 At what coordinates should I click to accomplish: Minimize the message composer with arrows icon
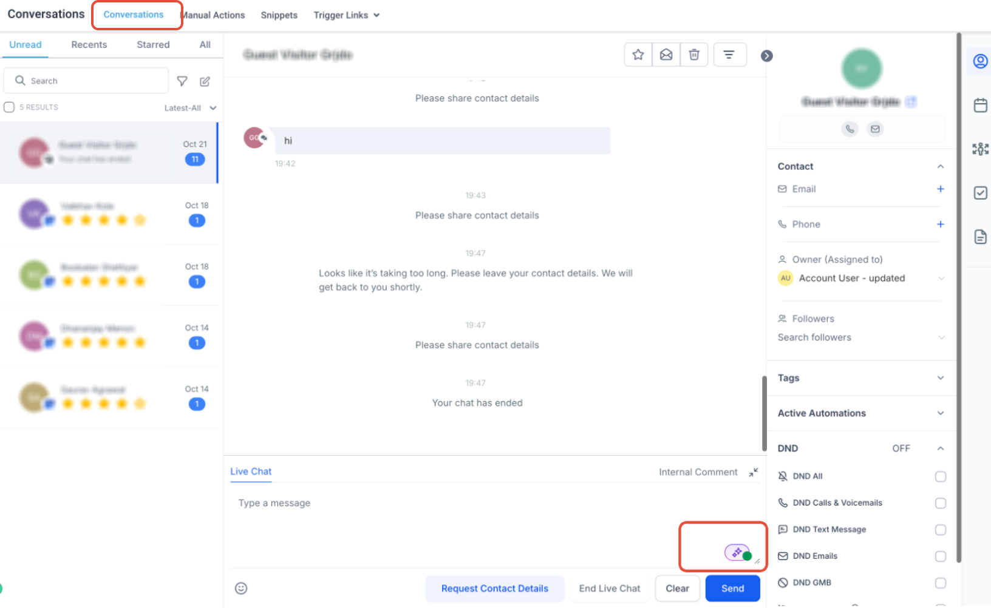[754, 472]
